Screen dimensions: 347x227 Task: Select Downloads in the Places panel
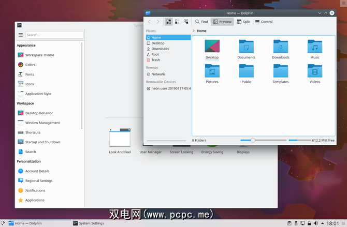tap(160, 49)
